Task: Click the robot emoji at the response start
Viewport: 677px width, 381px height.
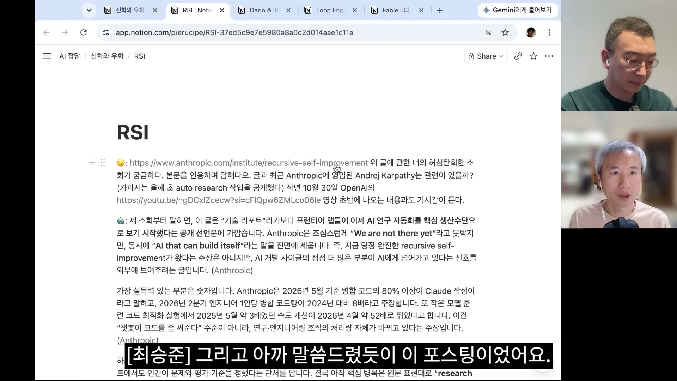Action: tap(121, 221)
